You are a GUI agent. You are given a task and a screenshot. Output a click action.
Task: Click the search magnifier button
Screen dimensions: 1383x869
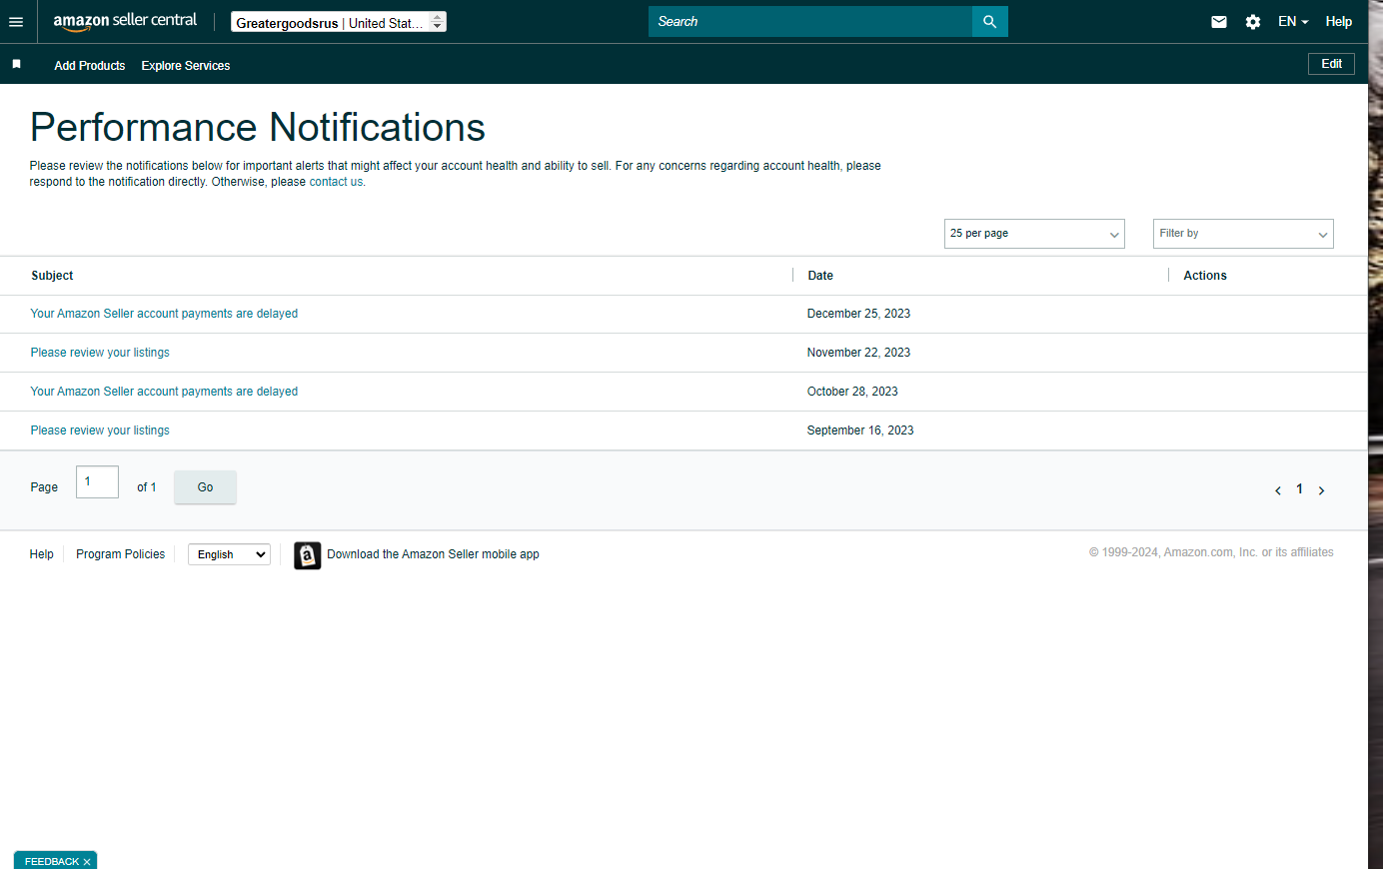coord(989,21)
